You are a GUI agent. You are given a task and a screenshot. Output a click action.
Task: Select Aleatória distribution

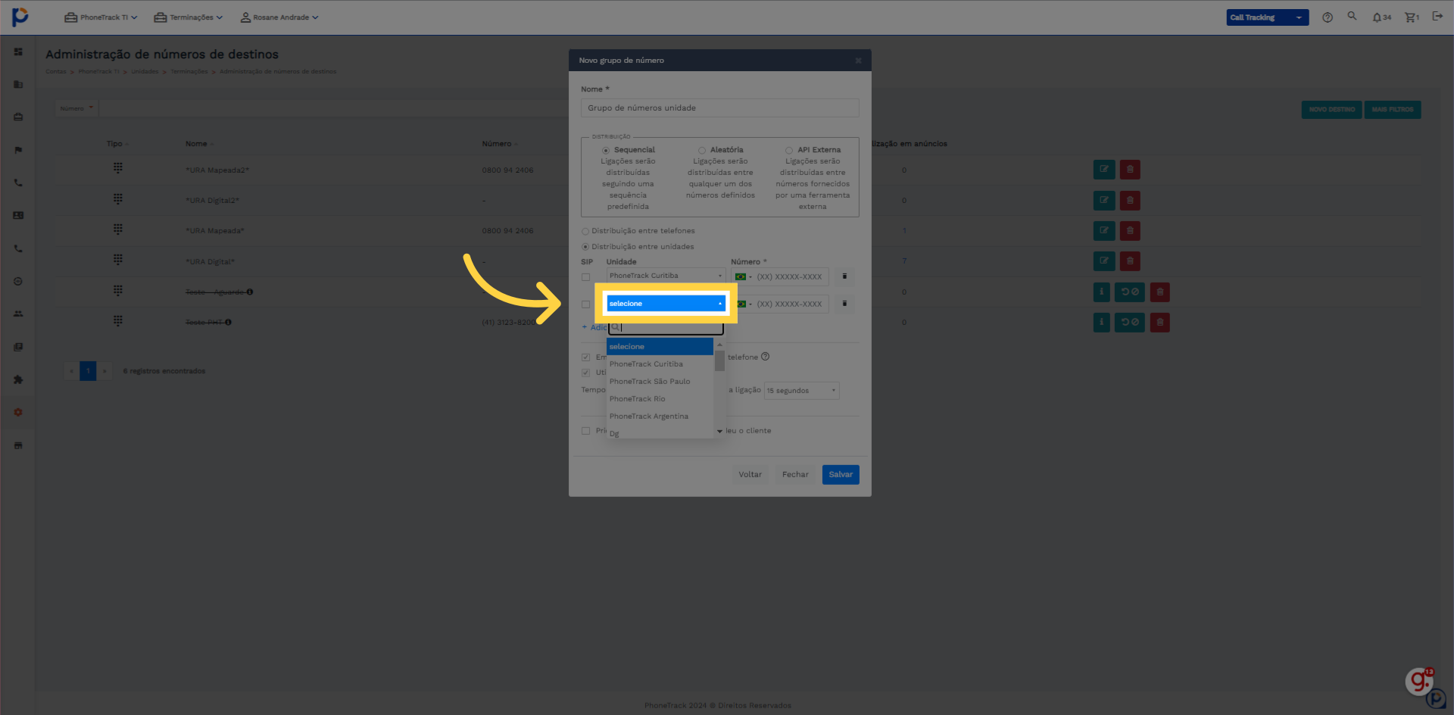click(702, 150)
